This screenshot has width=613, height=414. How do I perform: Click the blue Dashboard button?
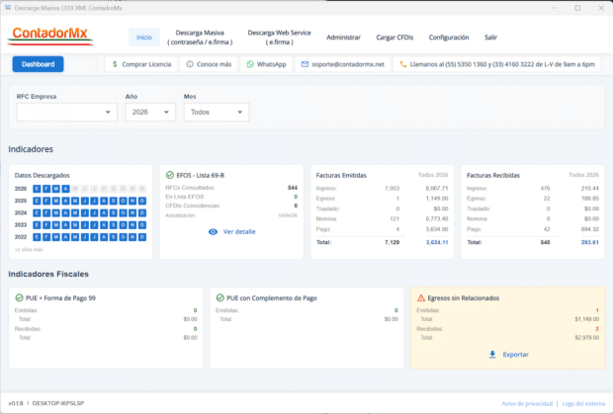pos(38,64)
